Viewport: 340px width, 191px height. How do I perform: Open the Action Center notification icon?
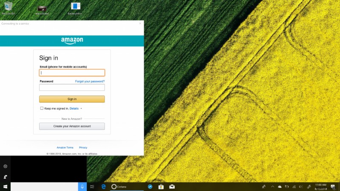coord(333,187)
